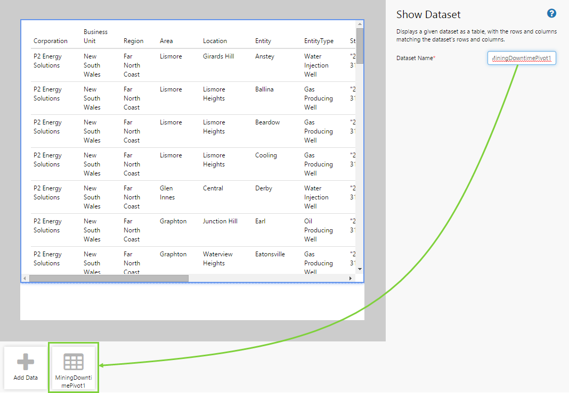Click in the Dataset Name input field

[521, 58]
